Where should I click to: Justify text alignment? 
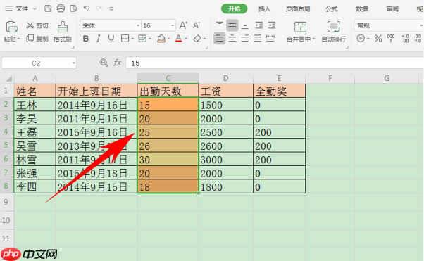click(x=258, y=39)
